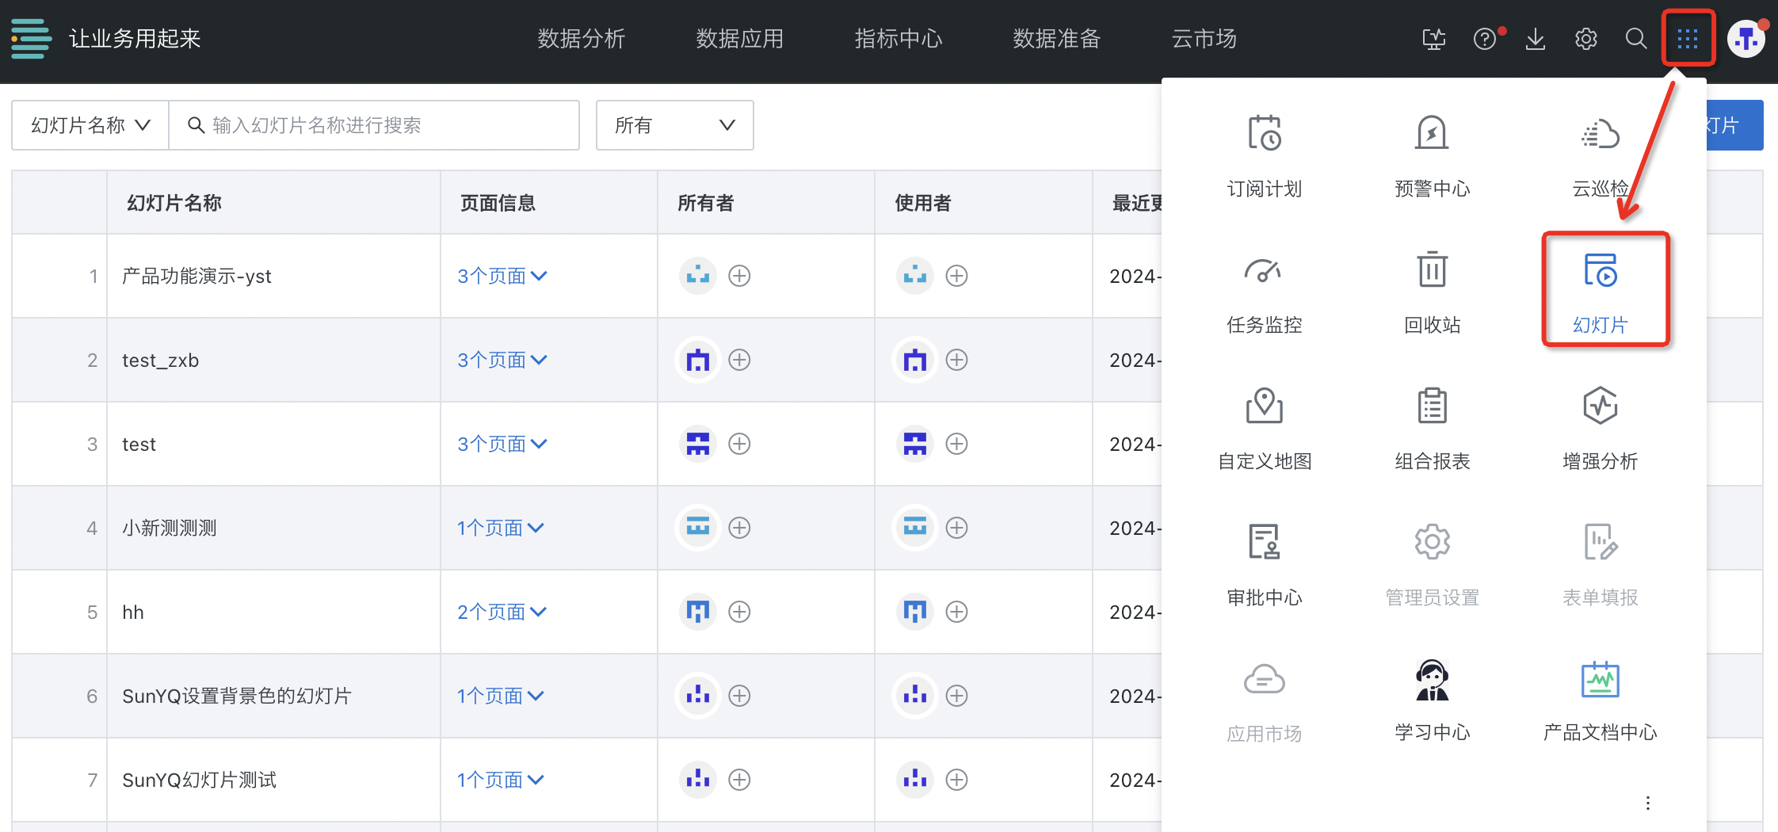Select the slideshow named test_zxb
Image resolution: width=1778 pixels, height=832 pixels.
click(x=160, y=360)
